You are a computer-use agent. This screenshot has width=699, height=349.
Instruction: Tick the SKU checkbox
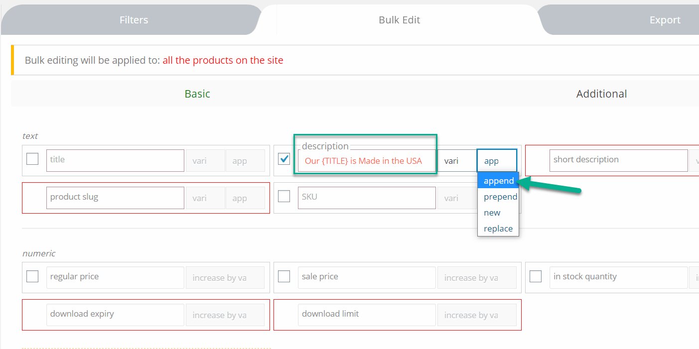pyautogui.click(x=284, y=196)
